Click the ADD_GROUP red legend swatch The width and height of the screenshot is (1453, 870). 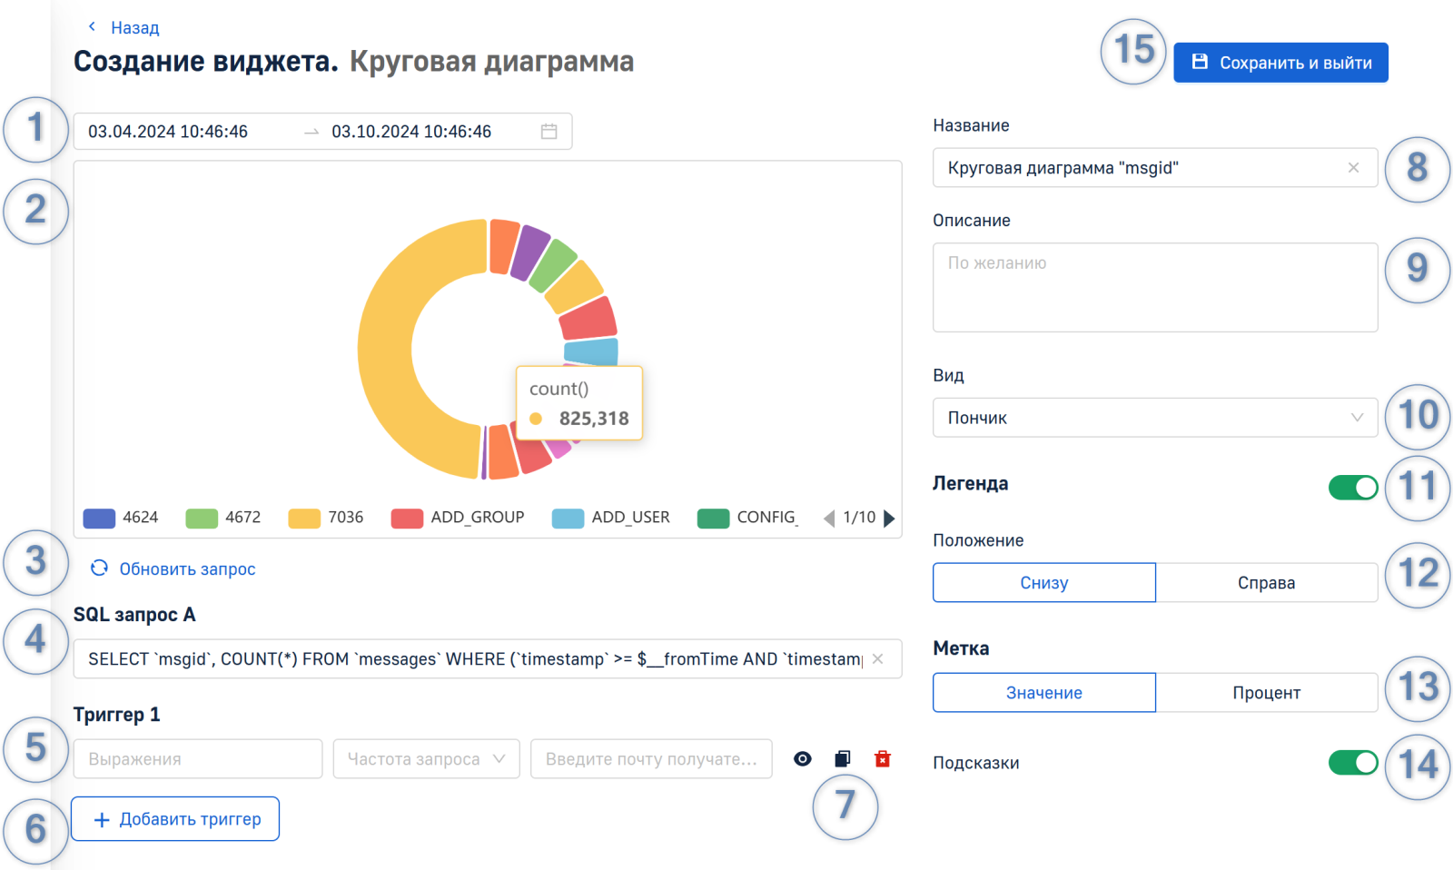click(407, 519)
